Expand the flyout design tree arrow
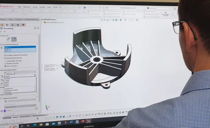The height and width of the screenshot is (128, 210). 42,23
